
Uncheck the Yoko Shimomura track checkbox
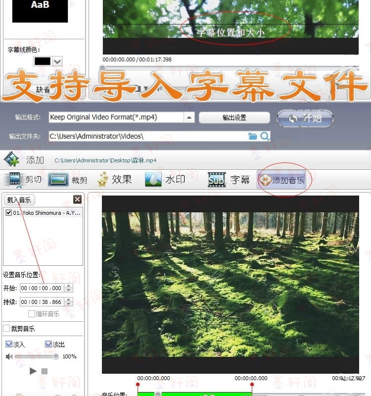point(8,213)
